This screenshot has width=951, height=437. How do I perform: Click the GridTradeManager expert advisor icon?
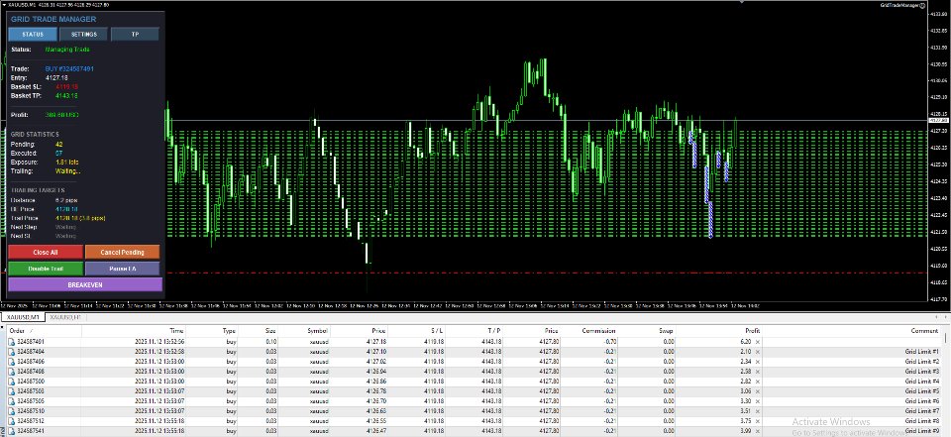[922, 5]
